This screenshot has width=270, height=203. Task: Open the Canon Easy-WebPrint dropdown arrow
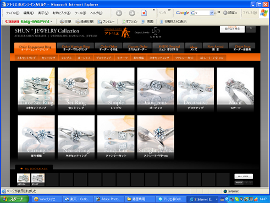[x=51, y=21]
